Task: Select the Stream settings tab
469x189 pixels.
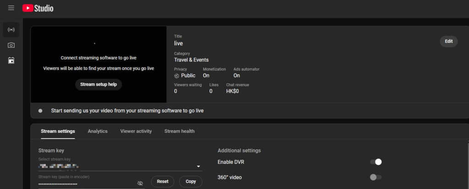Action: coord(58,131)
